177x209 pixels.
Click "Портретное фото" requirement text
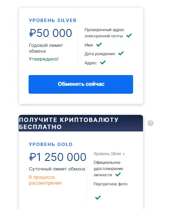tap(111, 184)
